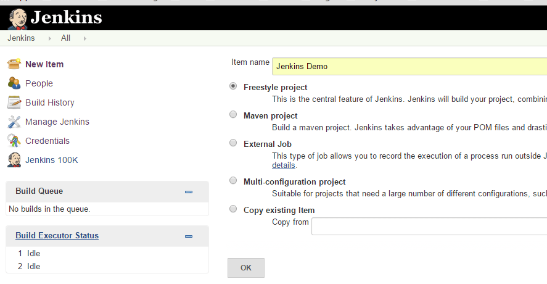Select the Maven project radio button

[x=233, y=115]
